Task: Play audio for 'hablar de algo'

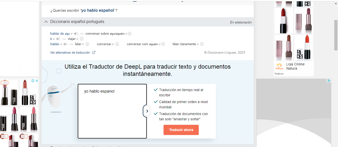Action: [76, 34]
